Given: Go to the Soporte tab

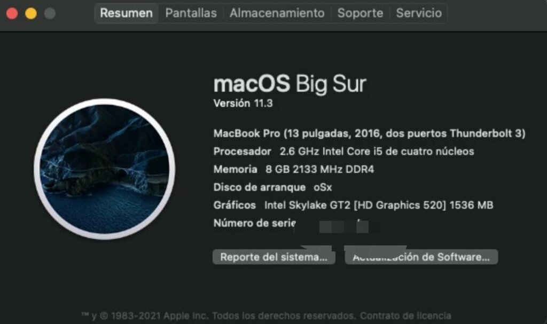Looking at the screenshot, I should click(360, 13).
